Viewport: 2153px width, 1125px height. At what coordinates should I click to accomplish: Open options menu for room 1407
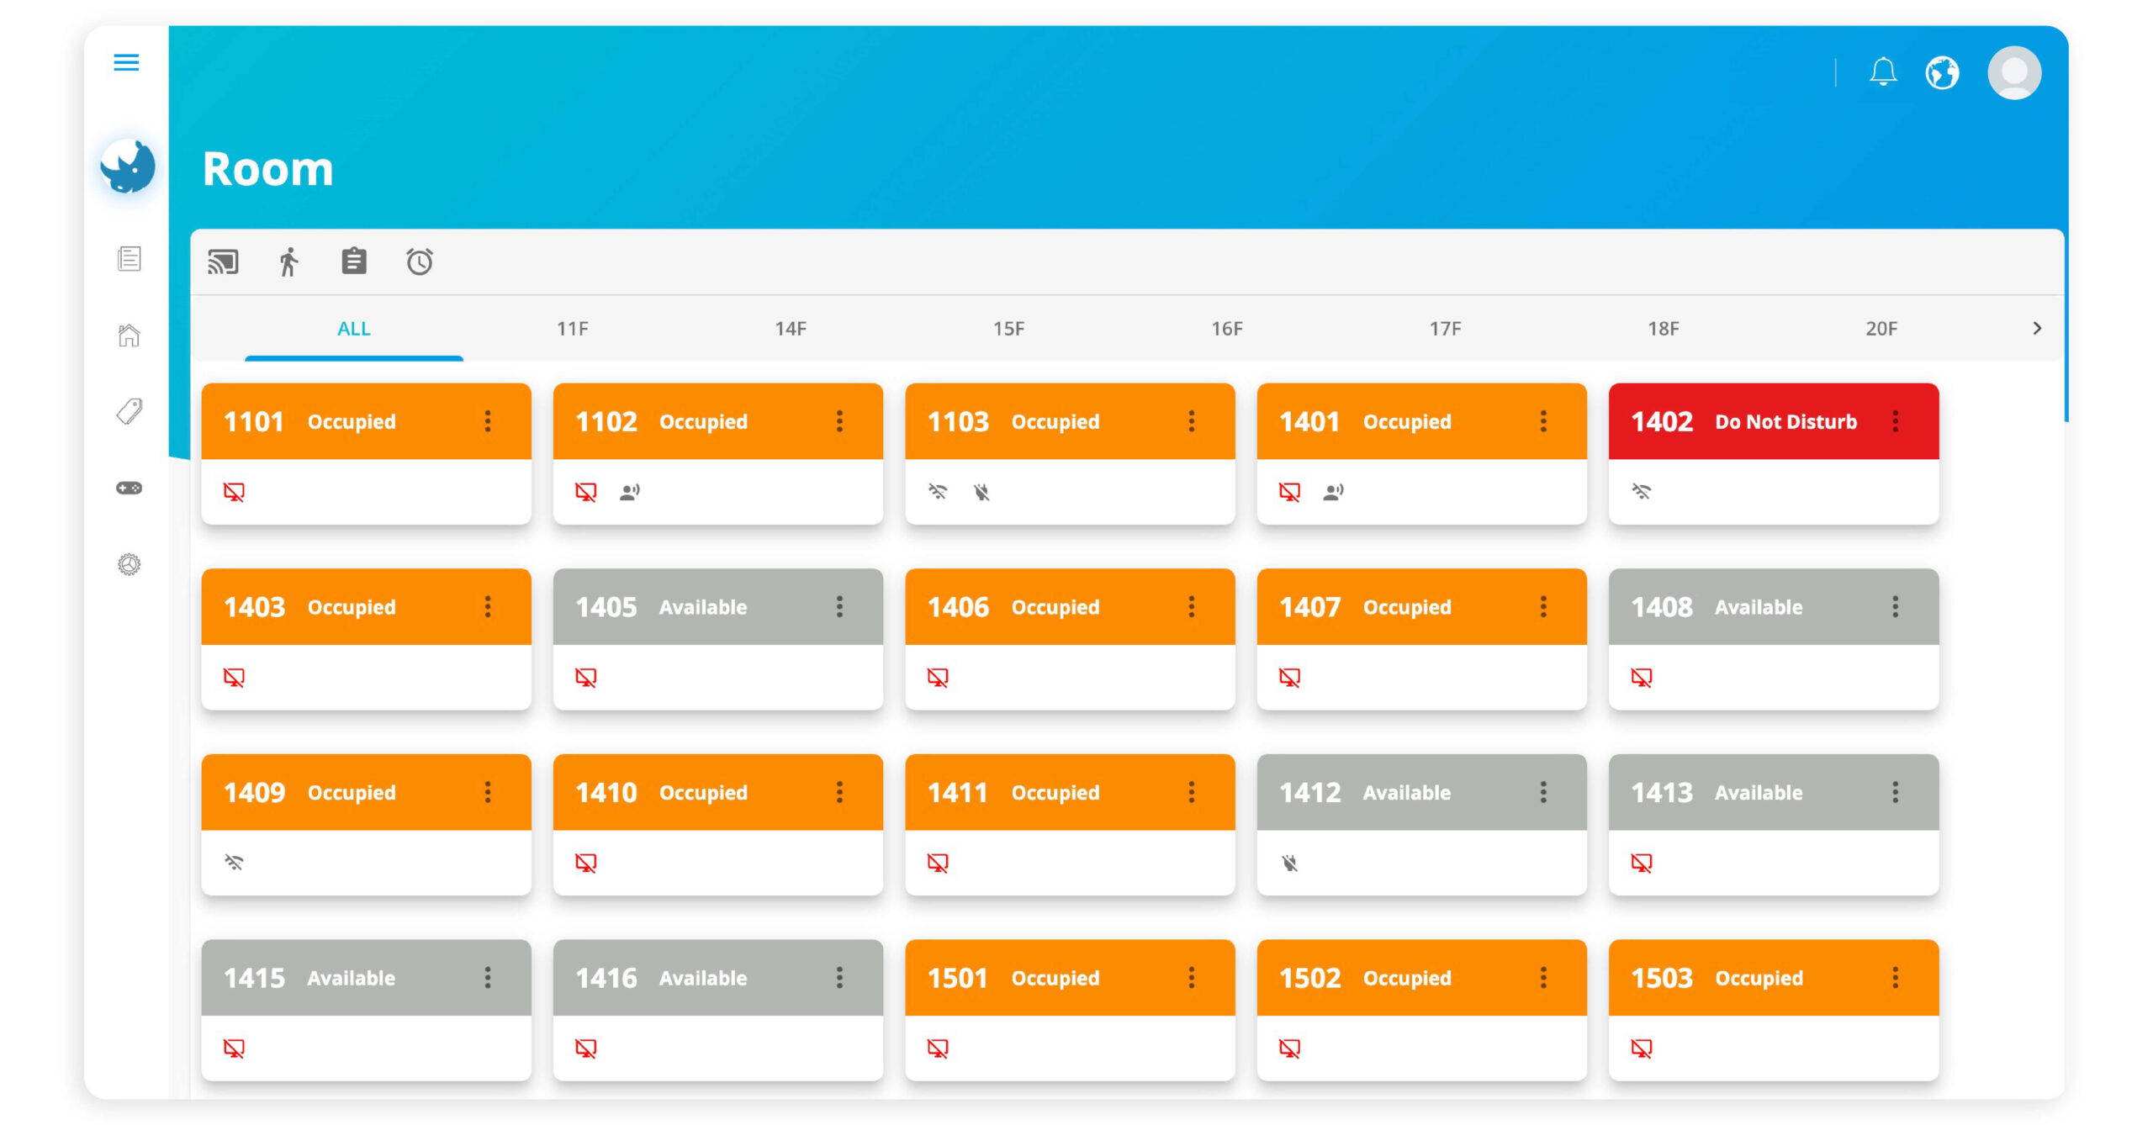(x=1543, y=607)
